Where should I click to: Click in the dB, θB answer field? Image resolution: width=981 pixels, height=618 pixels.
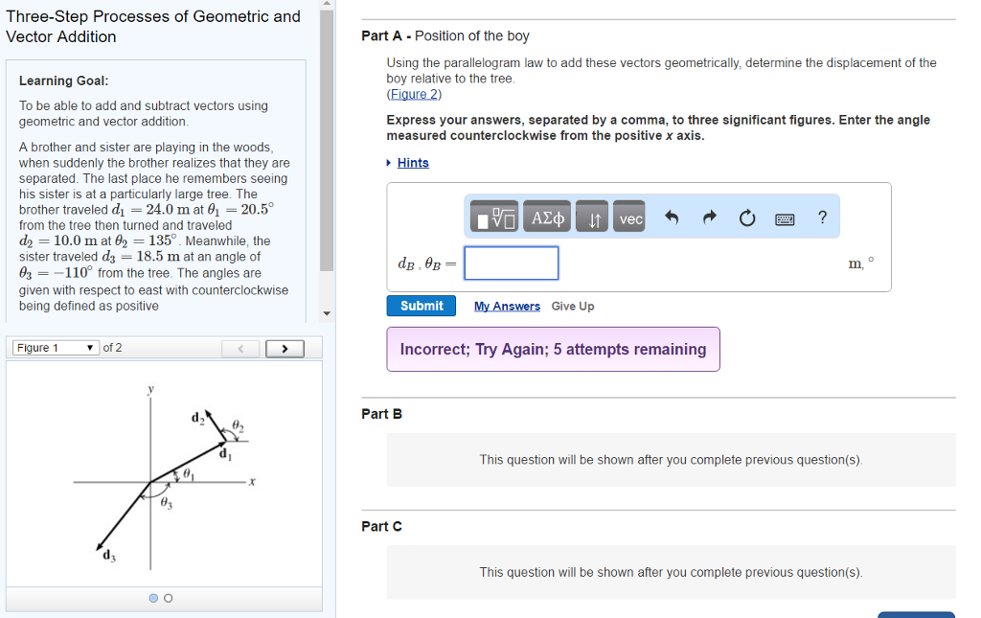pos(511,263)
